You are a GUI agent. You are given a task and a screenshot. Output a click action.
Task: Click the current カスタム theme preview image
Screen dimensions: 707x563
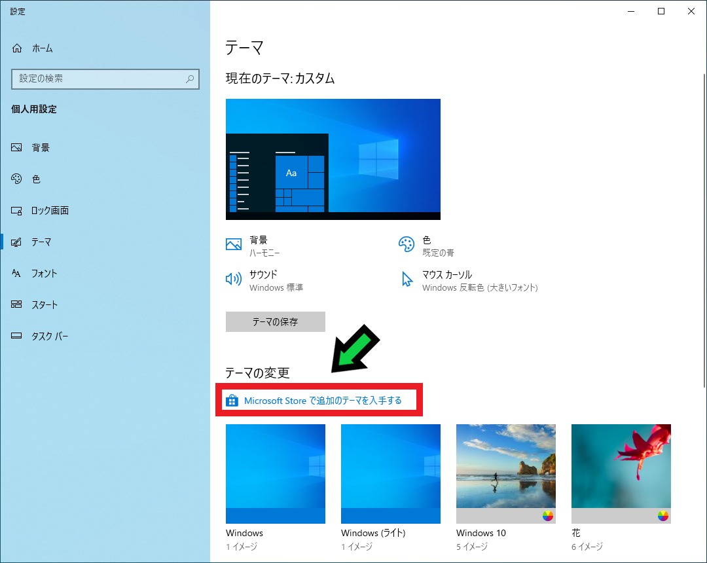[x=333, y=158]
